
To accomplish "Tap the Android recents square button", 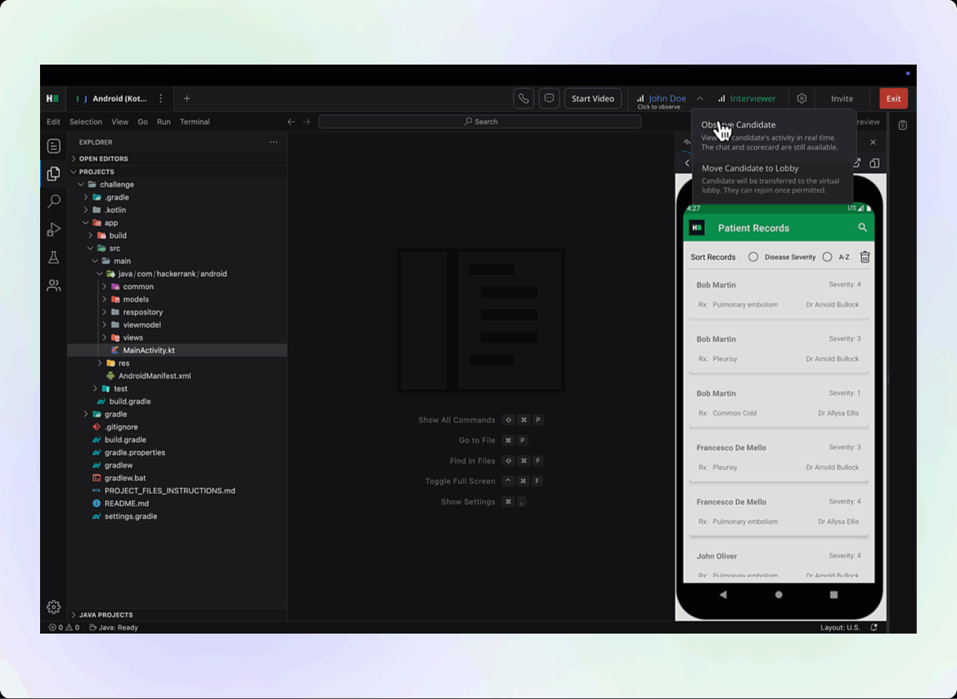I will point(833,594).
